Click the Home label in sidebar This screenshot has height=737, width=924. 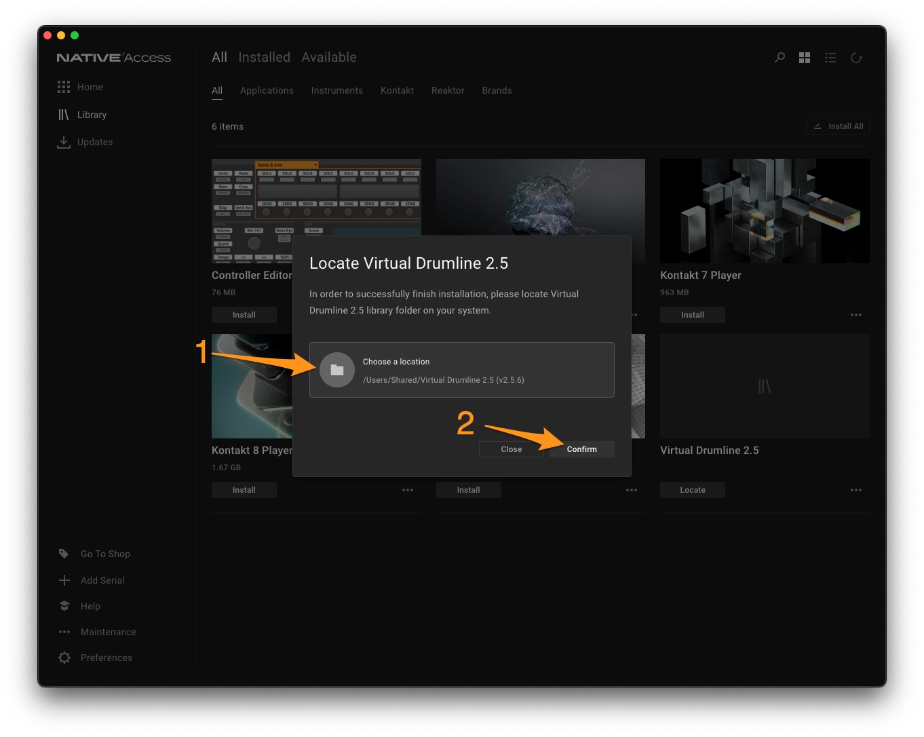(90, 87)
